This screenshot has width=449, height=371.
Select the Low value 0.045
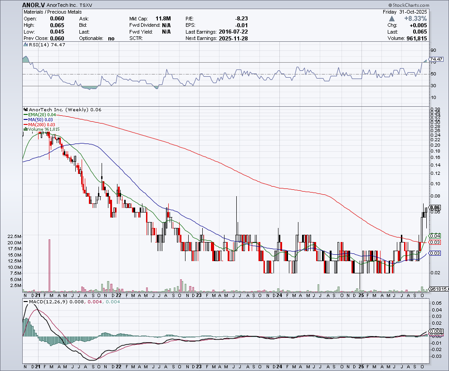click(57, 32)
